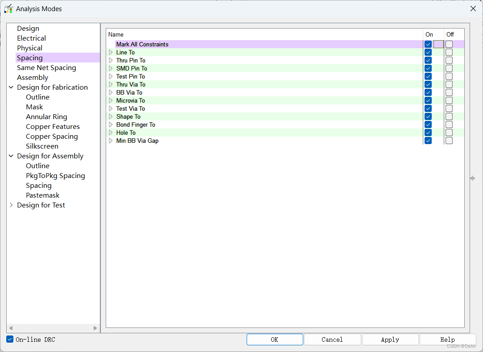Collapse the Design for Assembly category
Screen dimensions: 483x352
click(11, 156)
